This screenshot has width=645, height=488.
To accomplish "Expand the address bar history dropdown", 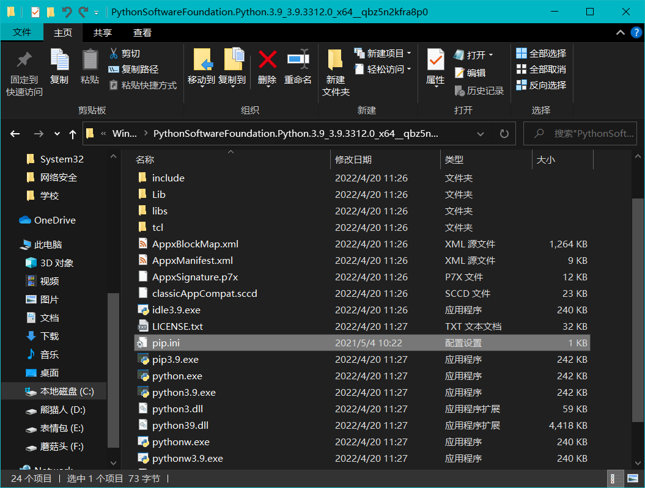I will (x=480, y=134).
